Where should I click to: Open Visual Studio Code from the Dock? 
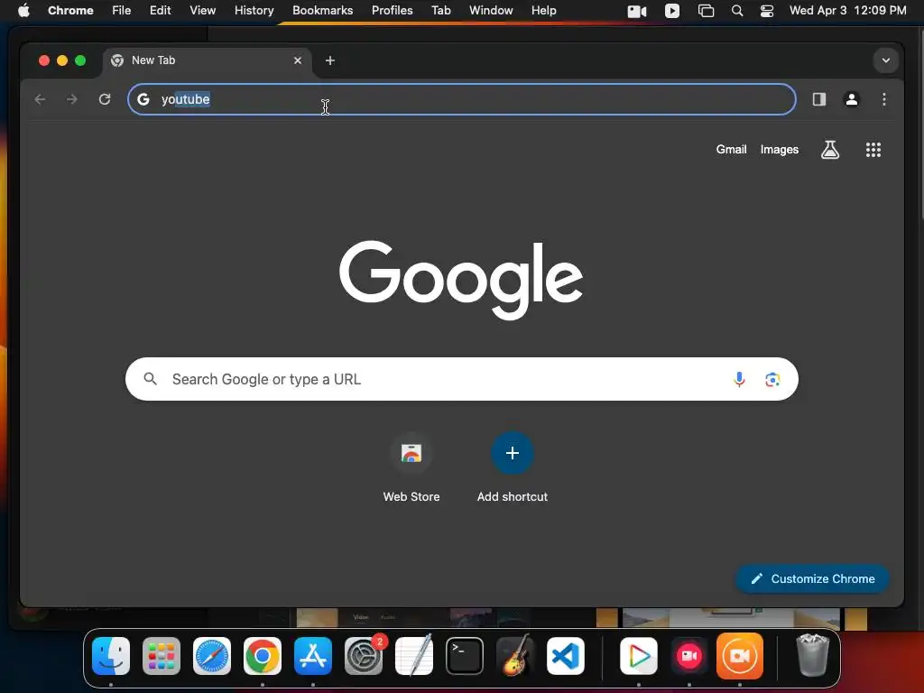pos(566,656)
